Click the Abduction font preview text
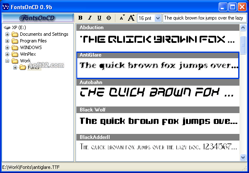The image size is (249, 173). point(157,40)
